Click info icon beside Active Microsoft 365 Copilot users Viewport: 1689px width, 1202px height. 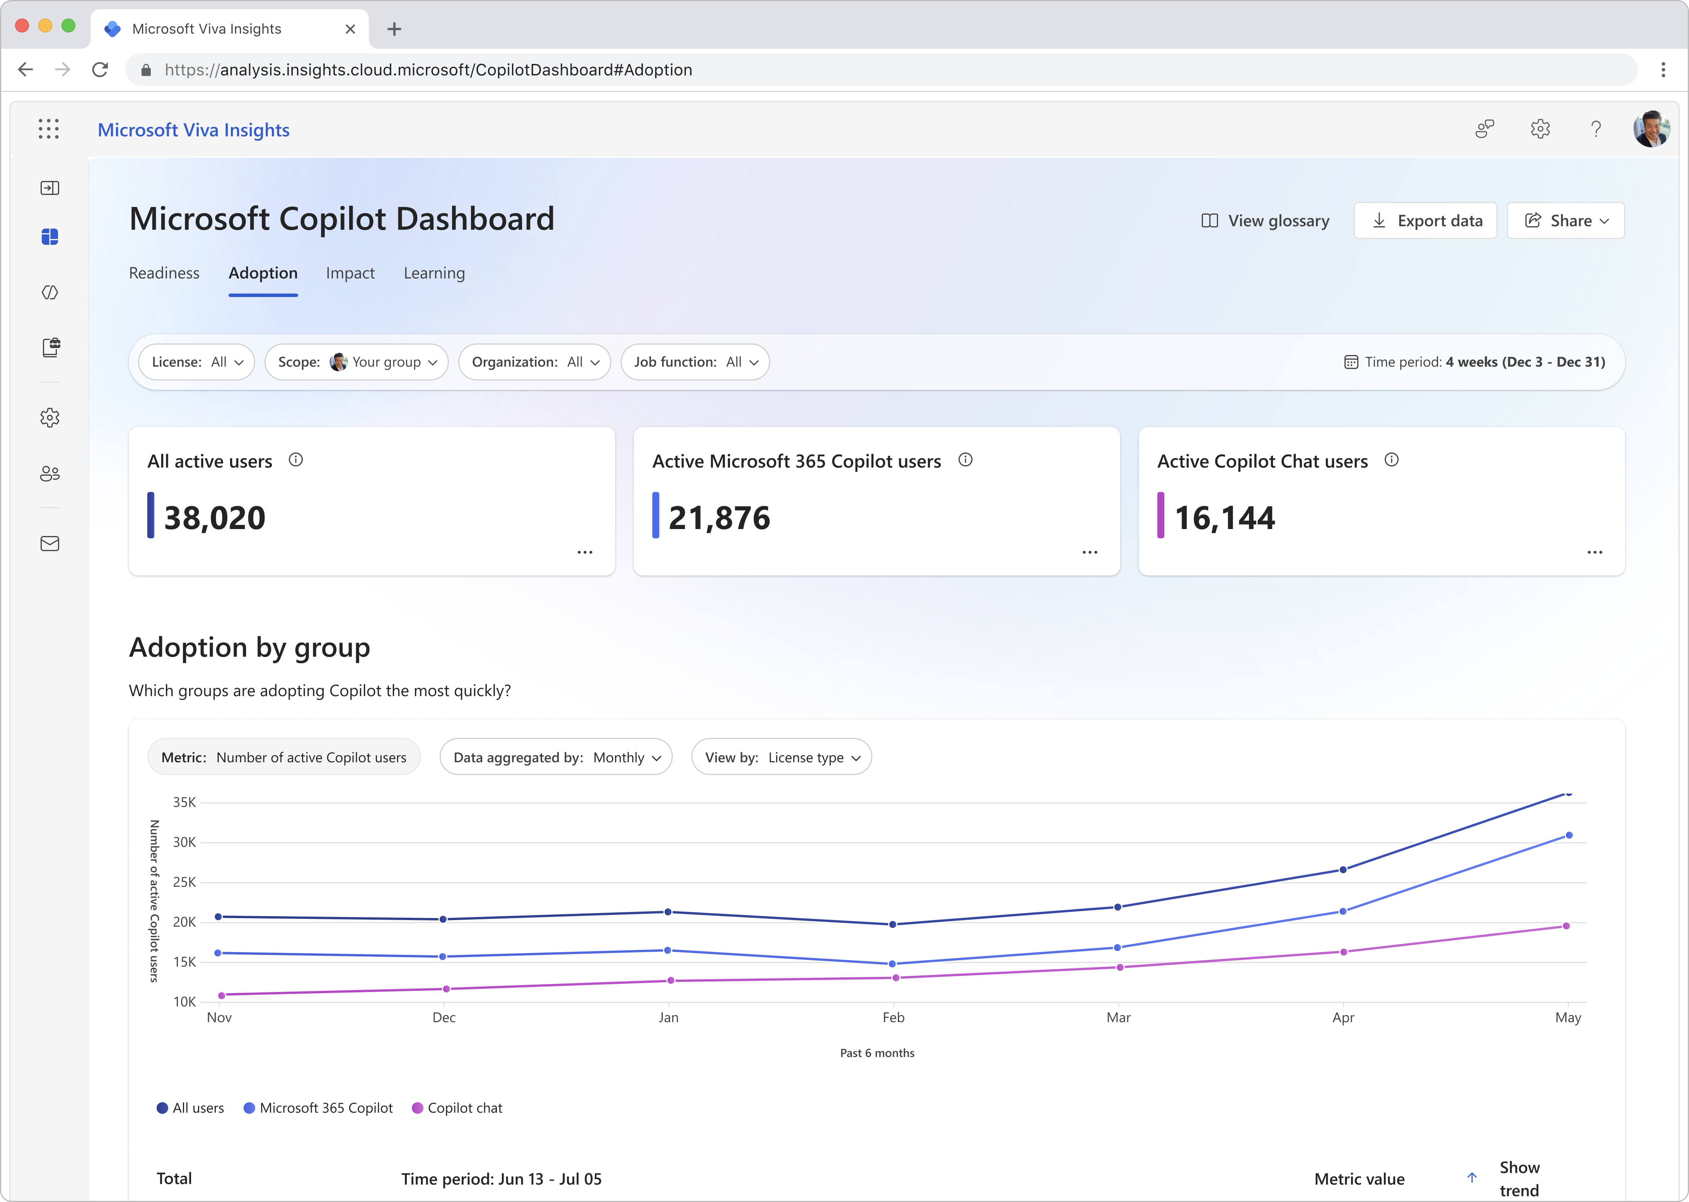966,459
